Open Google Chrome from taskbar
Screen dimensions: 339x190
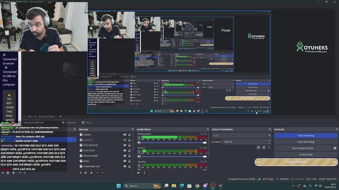197,186
